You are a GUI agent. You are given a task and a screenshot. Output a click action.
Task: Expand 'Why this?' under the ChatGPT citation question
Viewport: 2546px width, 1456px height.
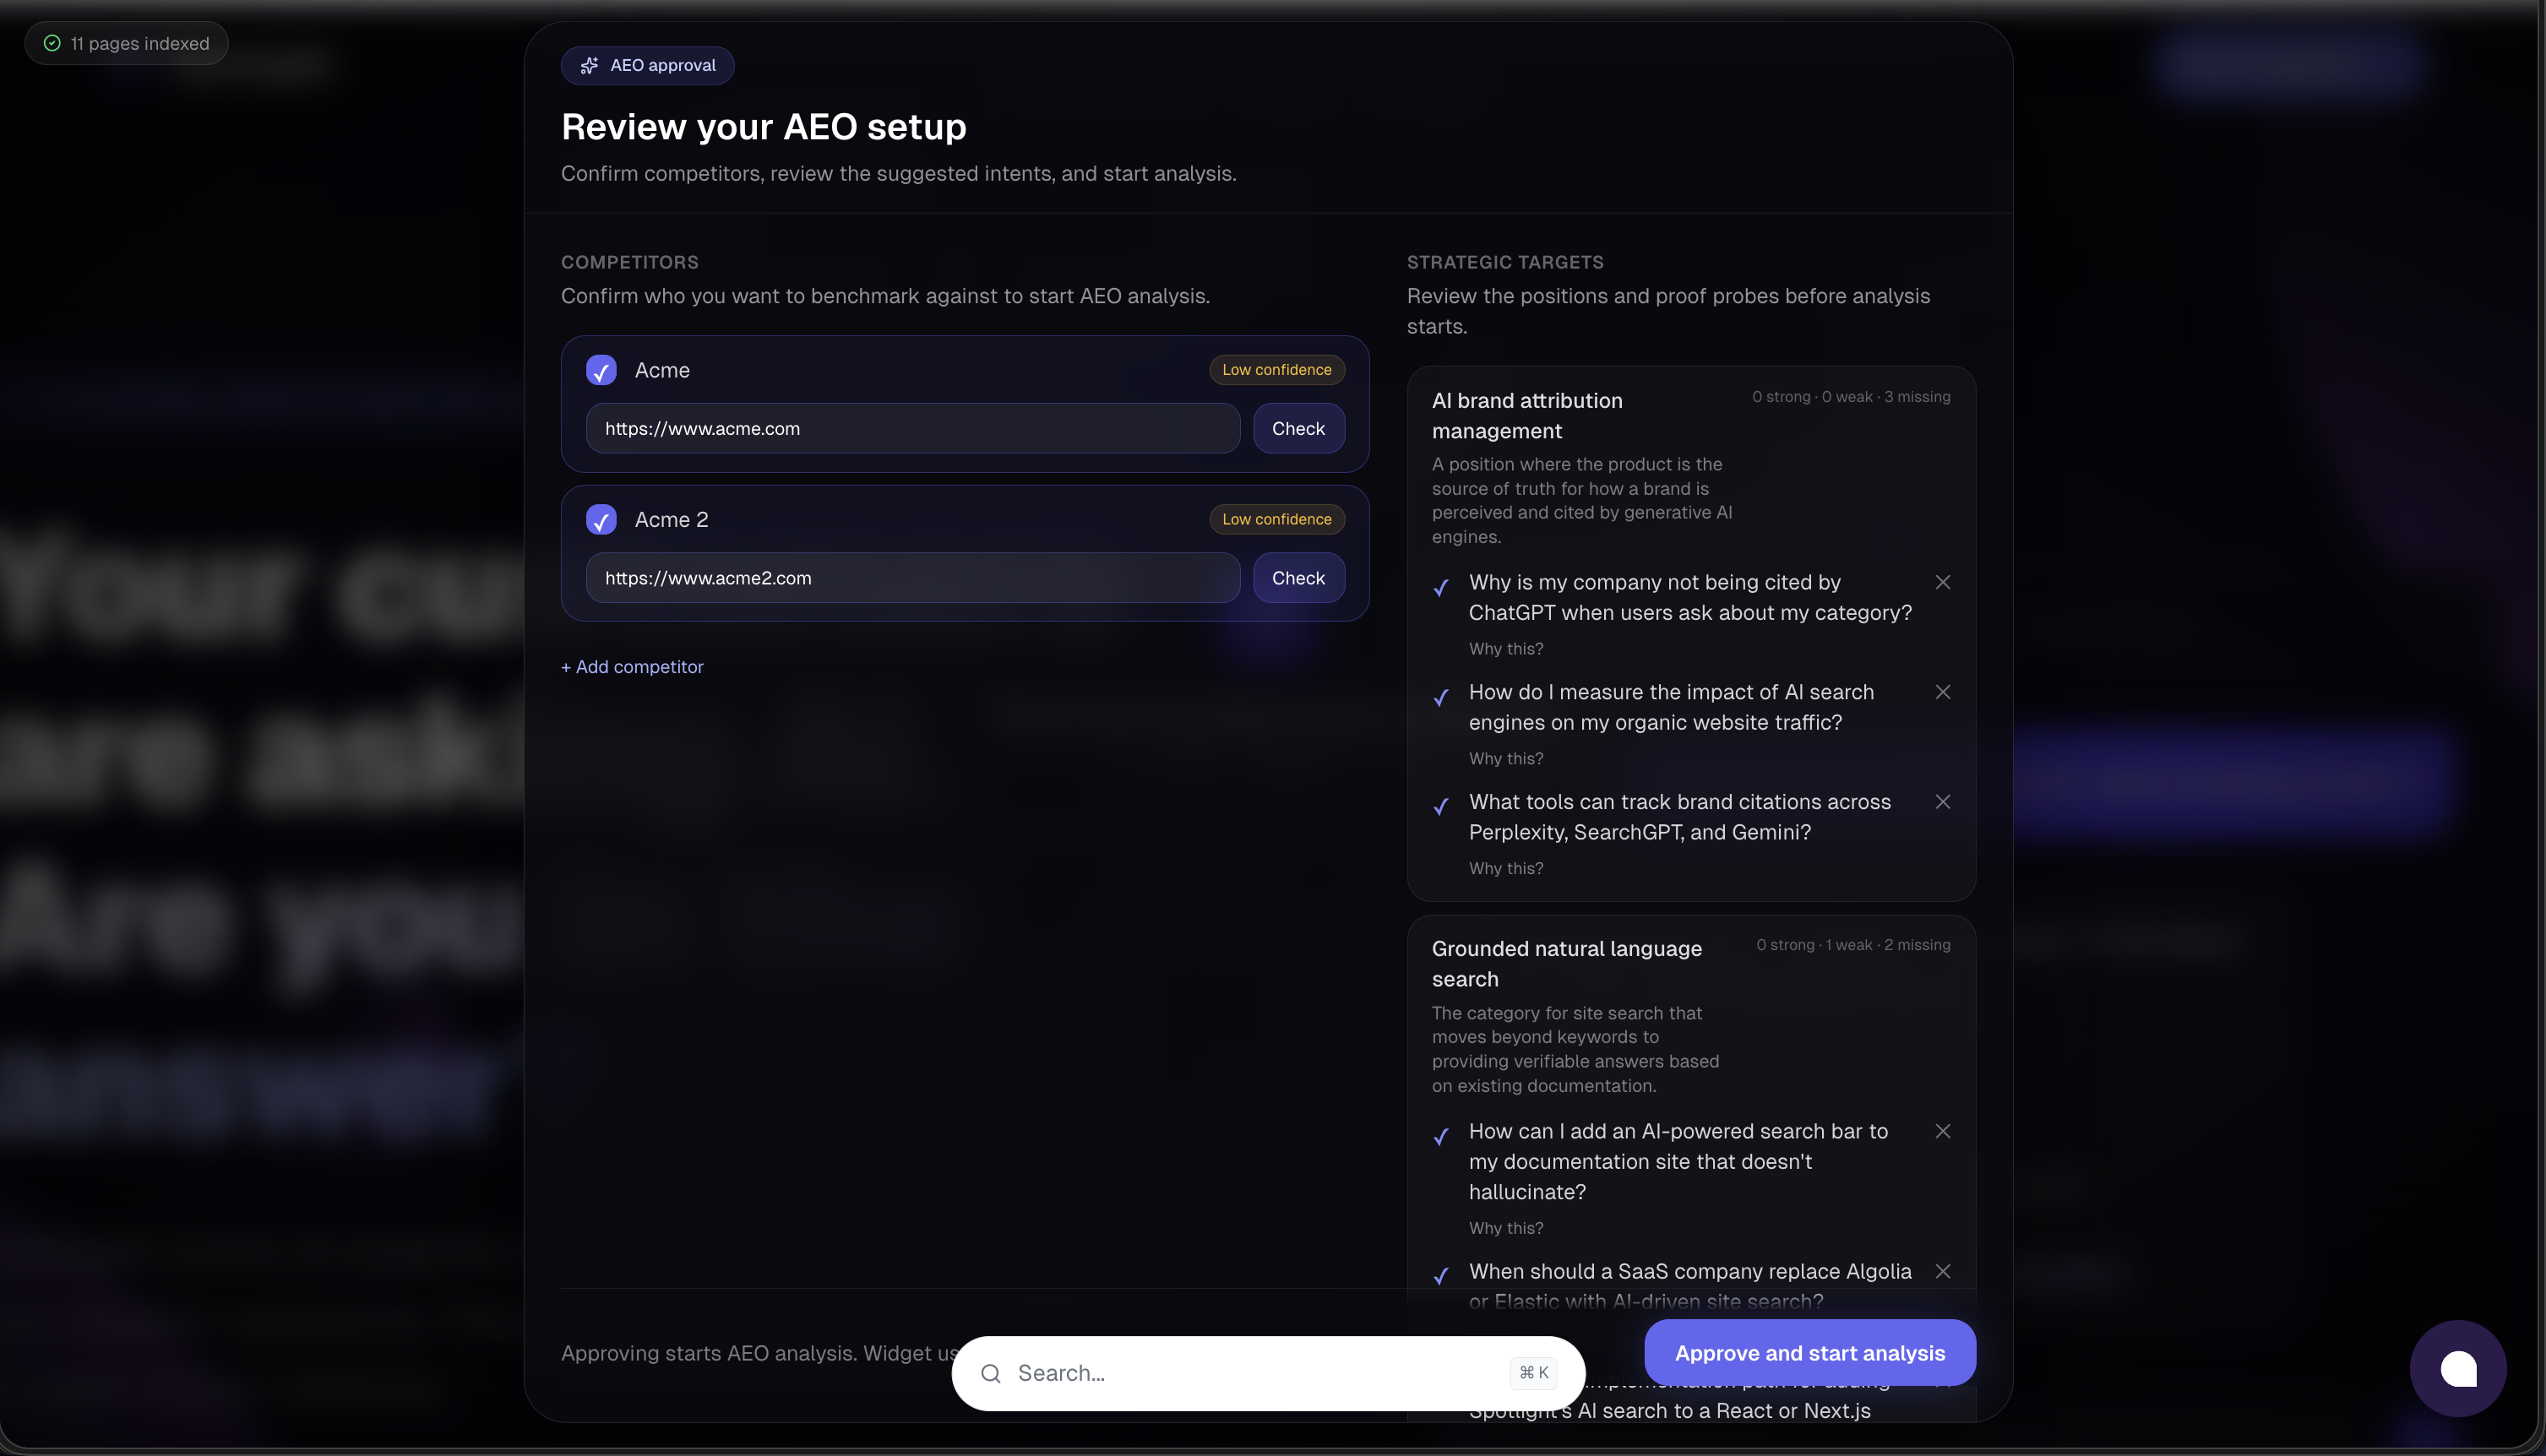pos(1505,649)
